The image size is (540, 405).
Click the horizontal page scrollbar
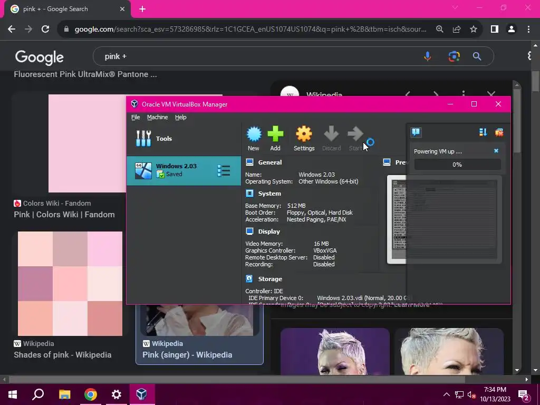point(237,380)
